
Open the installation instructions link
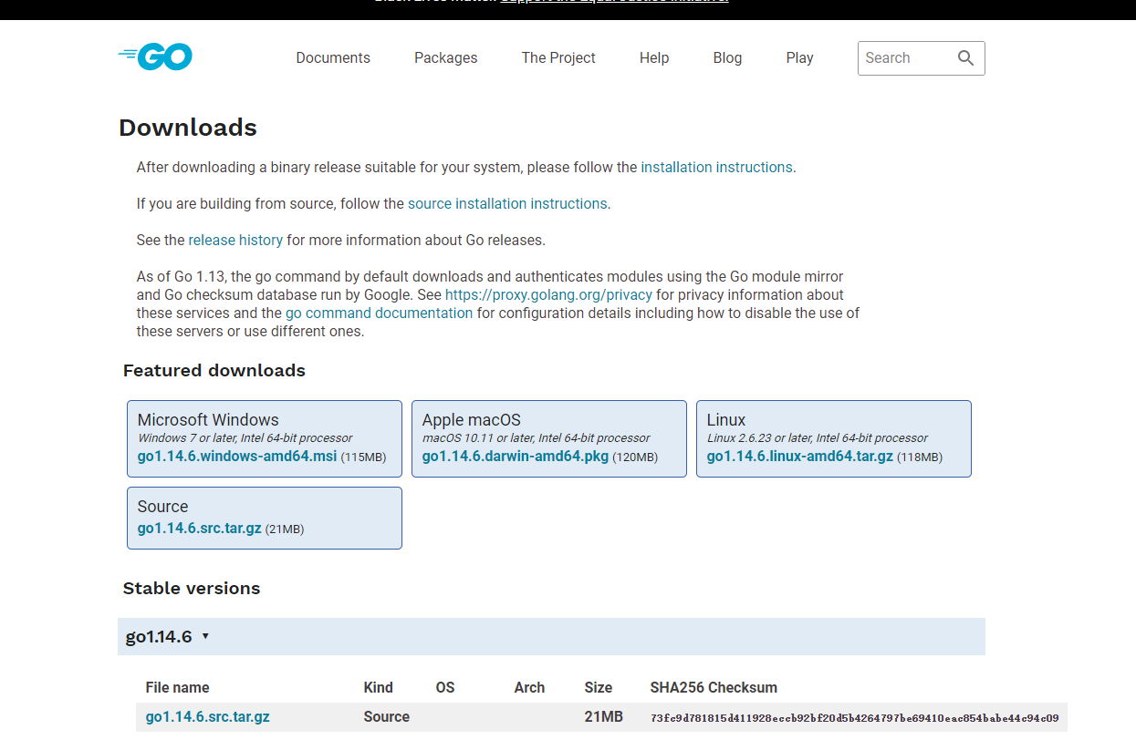[716, 168]
